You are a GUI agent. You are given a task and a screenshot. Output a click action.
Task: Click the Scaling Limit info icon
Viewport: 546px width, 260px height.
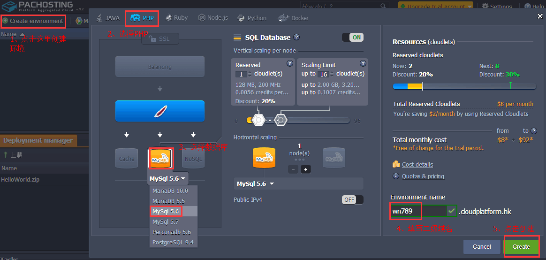pyautogui.click(x=363, y=64)
